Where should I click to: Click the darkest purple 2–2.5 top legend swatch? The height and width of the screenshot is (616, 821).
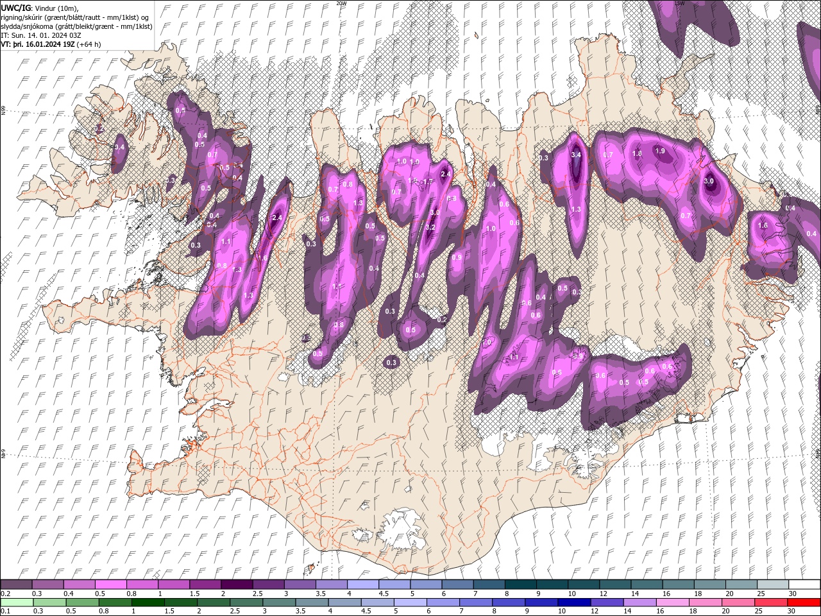point(237,585)
